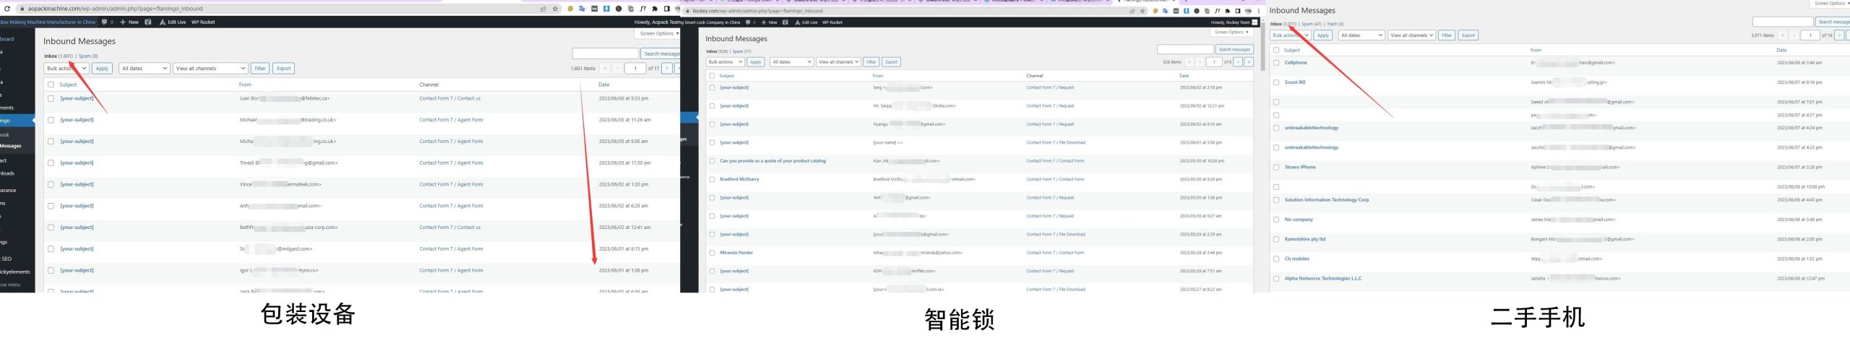The width and height of the screenshot is (1850, 338).
Task: Open WP Rocket menu in Aopack admin bar
Action: tap(203, 22)
